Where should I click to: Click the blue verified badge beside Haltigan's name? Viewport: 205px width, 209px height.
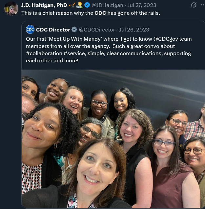pyautogui.click(x=87, y=5)
